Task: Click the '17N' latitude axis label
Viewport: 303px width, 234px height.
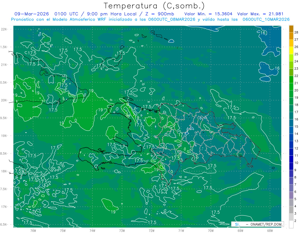Action: tap(4, 207)
